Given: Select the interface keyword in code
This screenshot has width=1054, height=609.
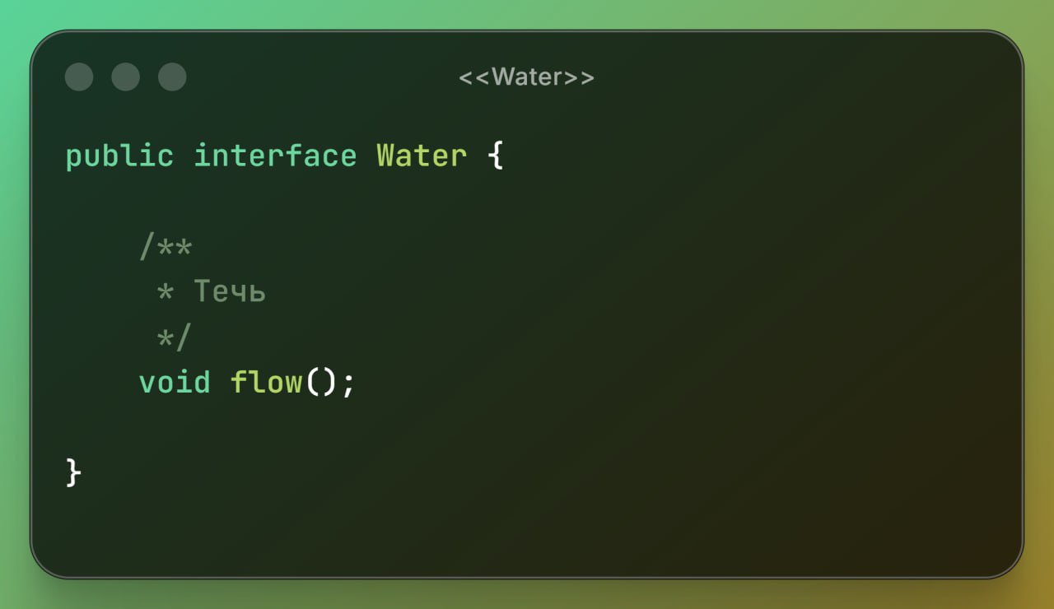Looking at the screenshot, I should pyautogui.click(x=275, y=156).
